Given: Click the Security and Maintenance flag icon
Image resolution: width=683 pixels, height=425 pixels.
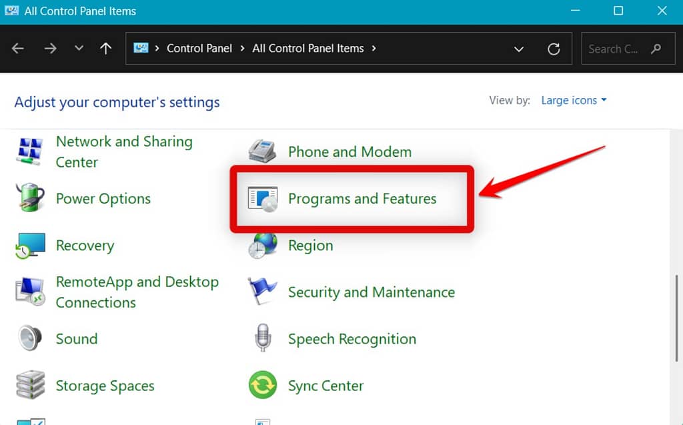Looking at the screenshot, I should click(262, 291).
